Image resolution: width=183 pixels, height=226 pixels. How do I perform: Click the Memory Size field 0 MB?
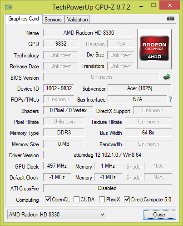click(x=64, y=144)
